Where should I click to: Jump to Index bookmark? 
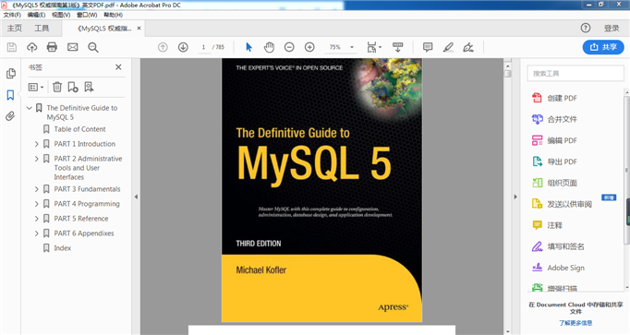pyautogui.click(x=62, y=248)
